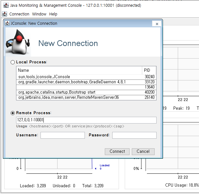The image size is (199, 194).
Task: Click the PID column header
Action: point(149,70)
